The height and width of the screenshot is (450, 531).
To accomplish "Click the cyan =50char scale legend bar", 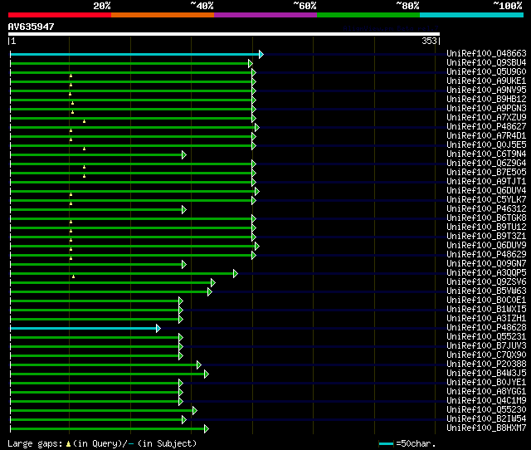I will (386, 443).
